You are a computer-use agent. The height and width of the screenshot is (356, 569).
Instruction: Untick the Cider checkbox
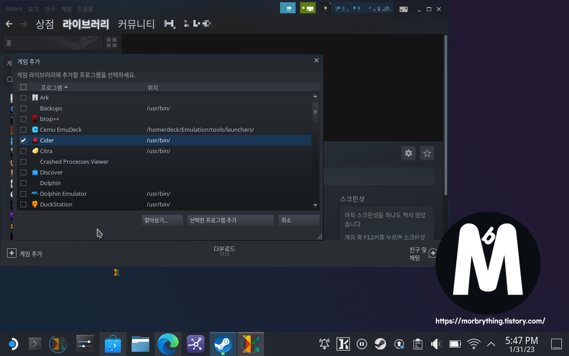click(24, 140)
